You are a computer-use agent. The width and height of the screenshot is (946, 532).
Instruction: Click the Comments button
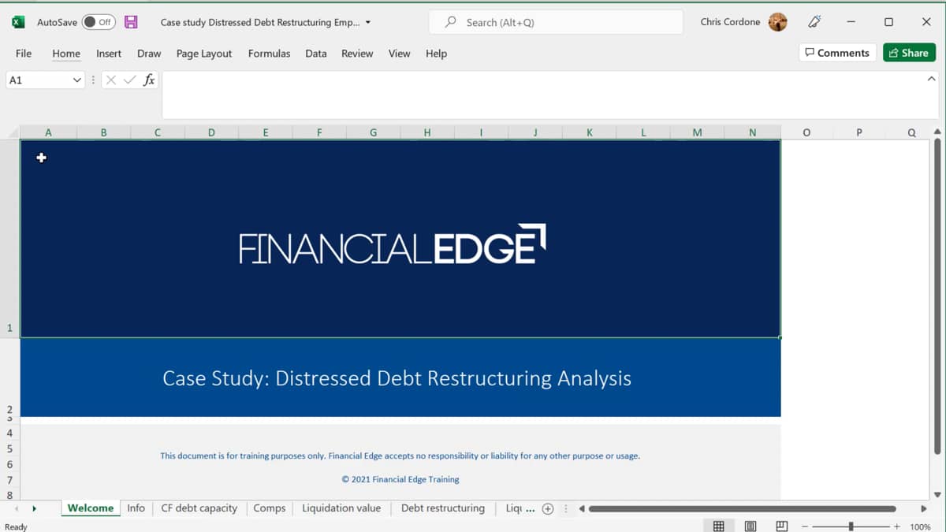(837, 53)
